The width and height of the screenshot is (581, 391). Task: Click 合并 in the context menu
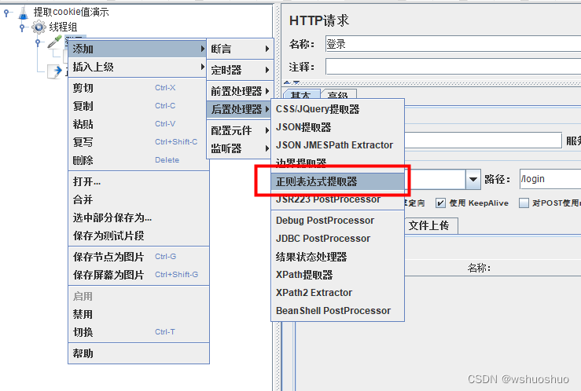138,199
